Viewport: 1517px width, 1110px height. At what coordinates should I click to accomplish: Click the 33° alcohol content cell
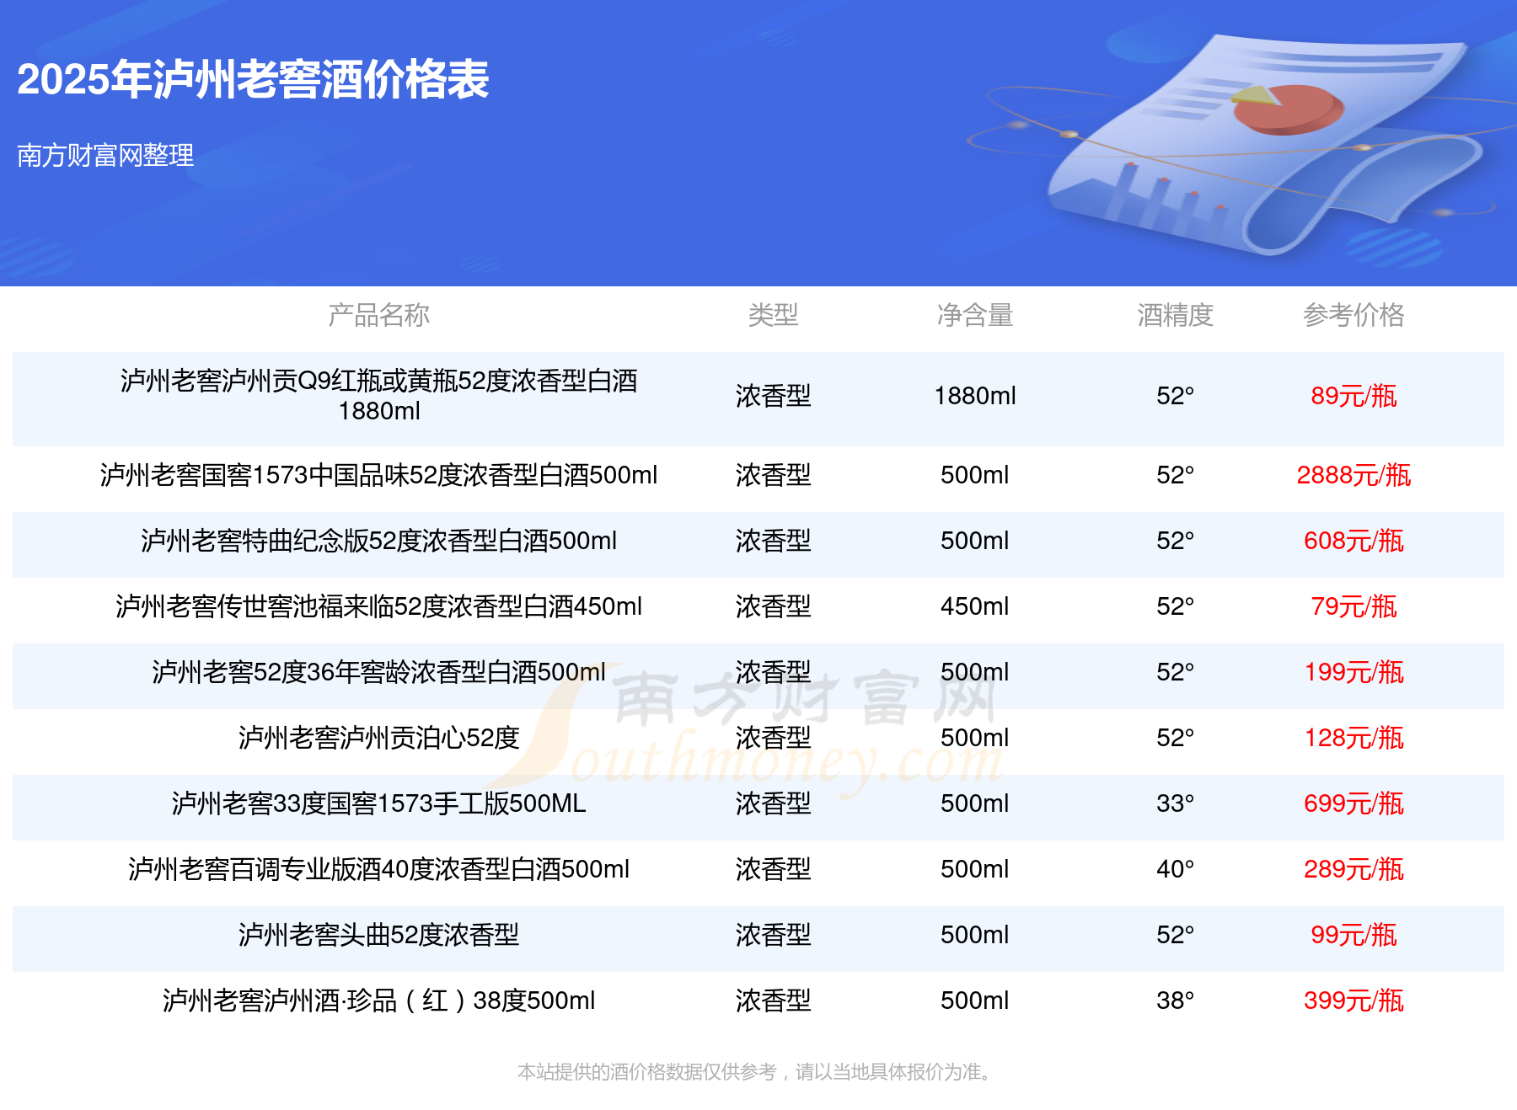[1175, 803]
